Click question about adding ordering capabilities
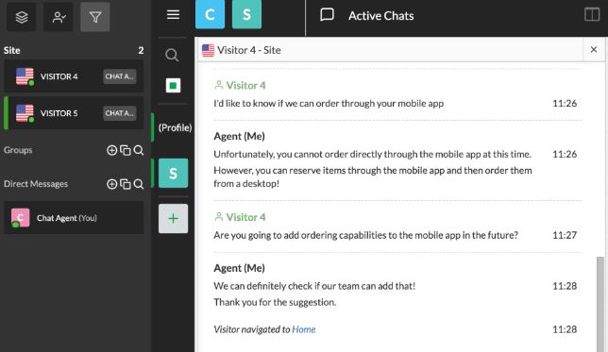Image resolution: width=608 pixels, height=352 pixels. click(x=365, y=235)
